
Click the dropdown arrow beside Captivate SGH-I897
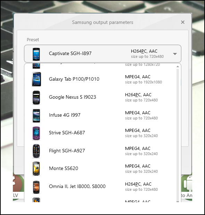(x=175, y=54)
